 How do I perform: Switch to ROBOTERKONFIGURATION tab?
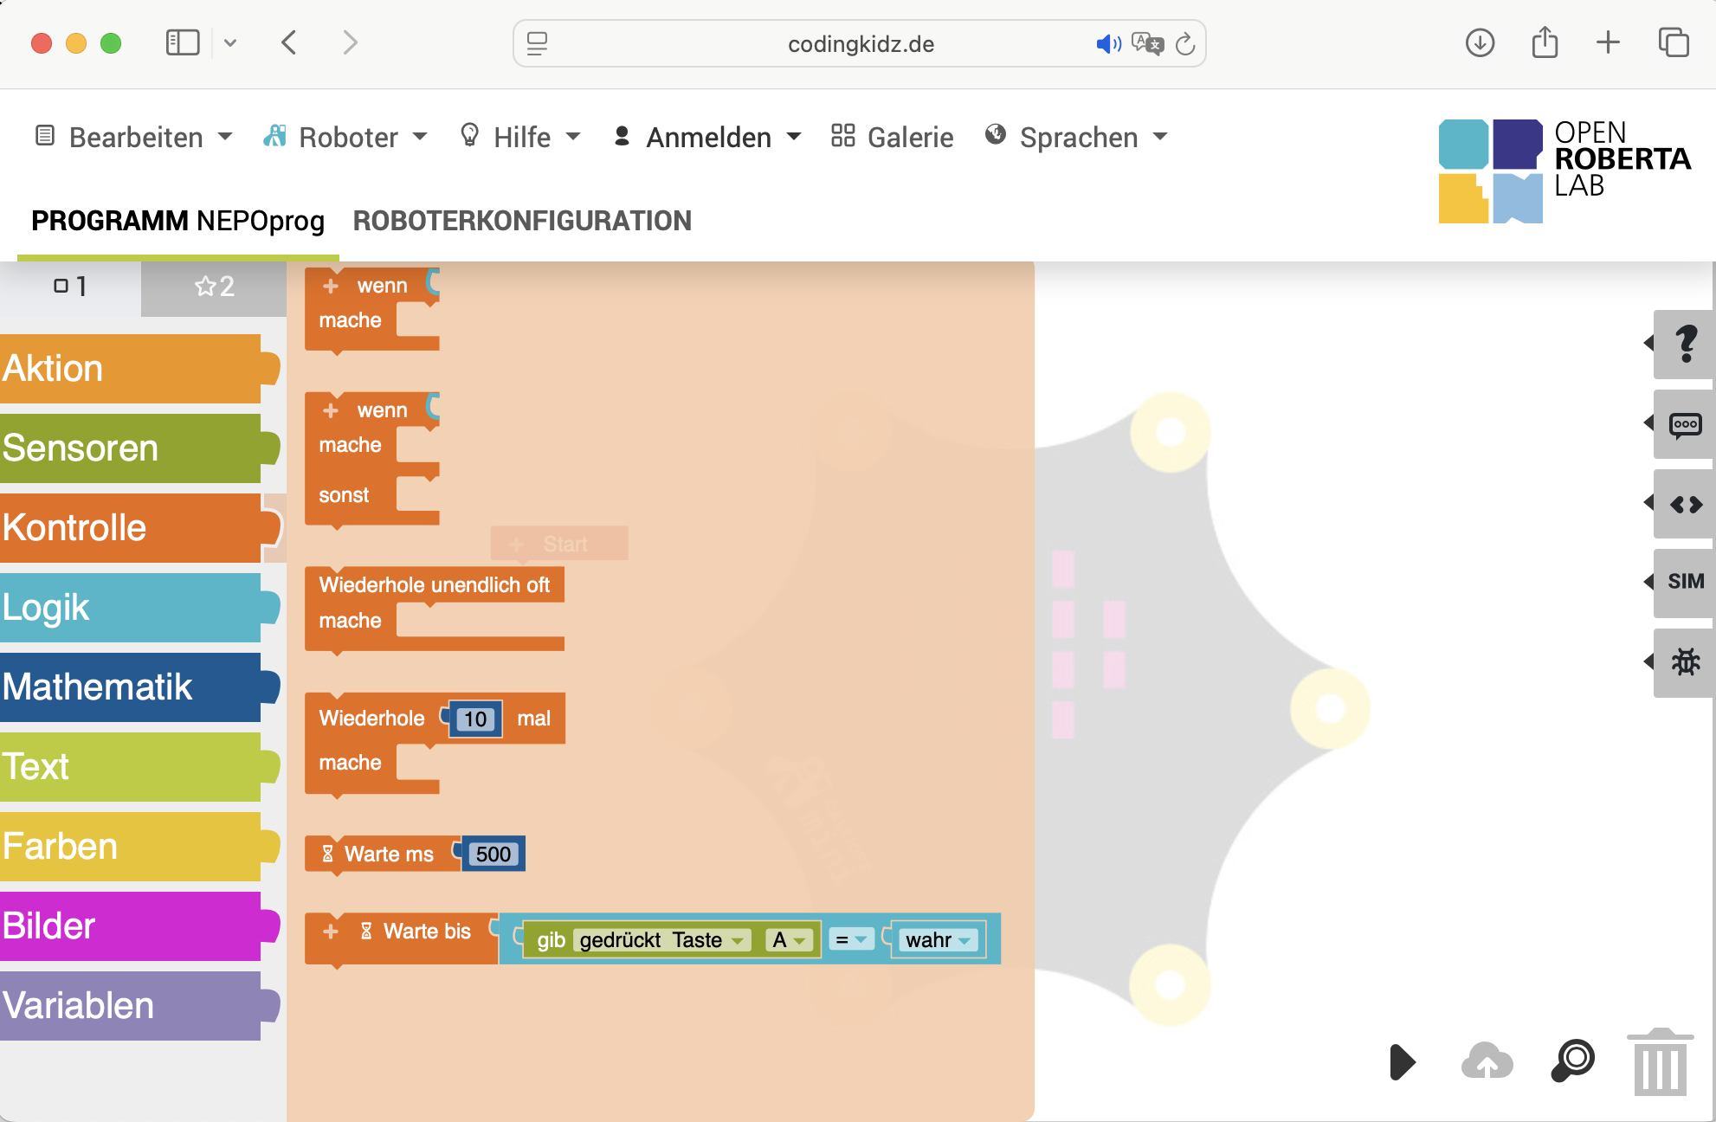(522, 221)
